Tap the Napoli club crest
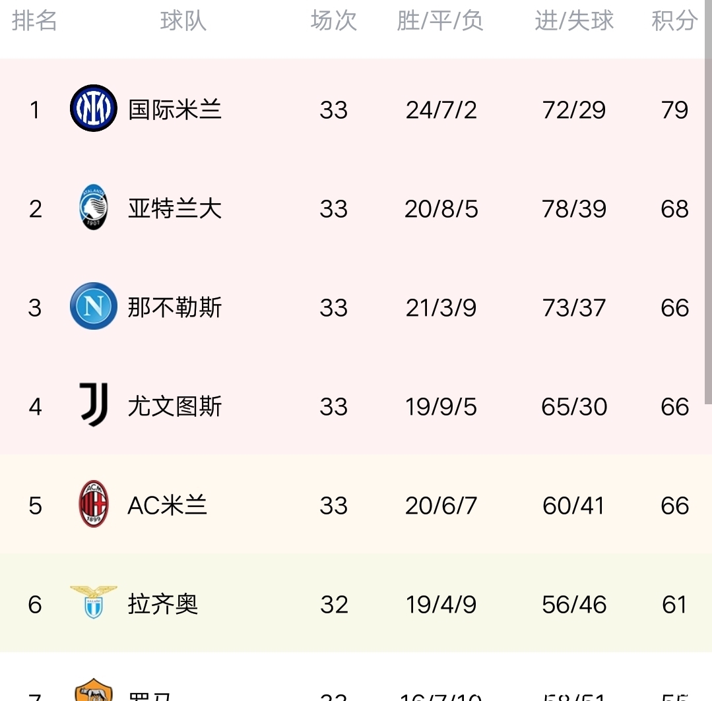Viewport: 712px width, 701px height. click(94, 306)
